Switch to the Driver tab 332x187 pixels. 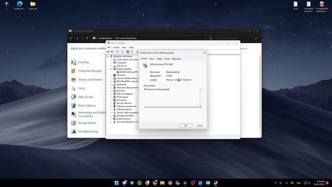pos(152,59)
